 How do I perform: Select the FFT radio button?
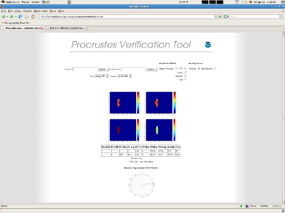pyautogui.click(x=185, y=69)
